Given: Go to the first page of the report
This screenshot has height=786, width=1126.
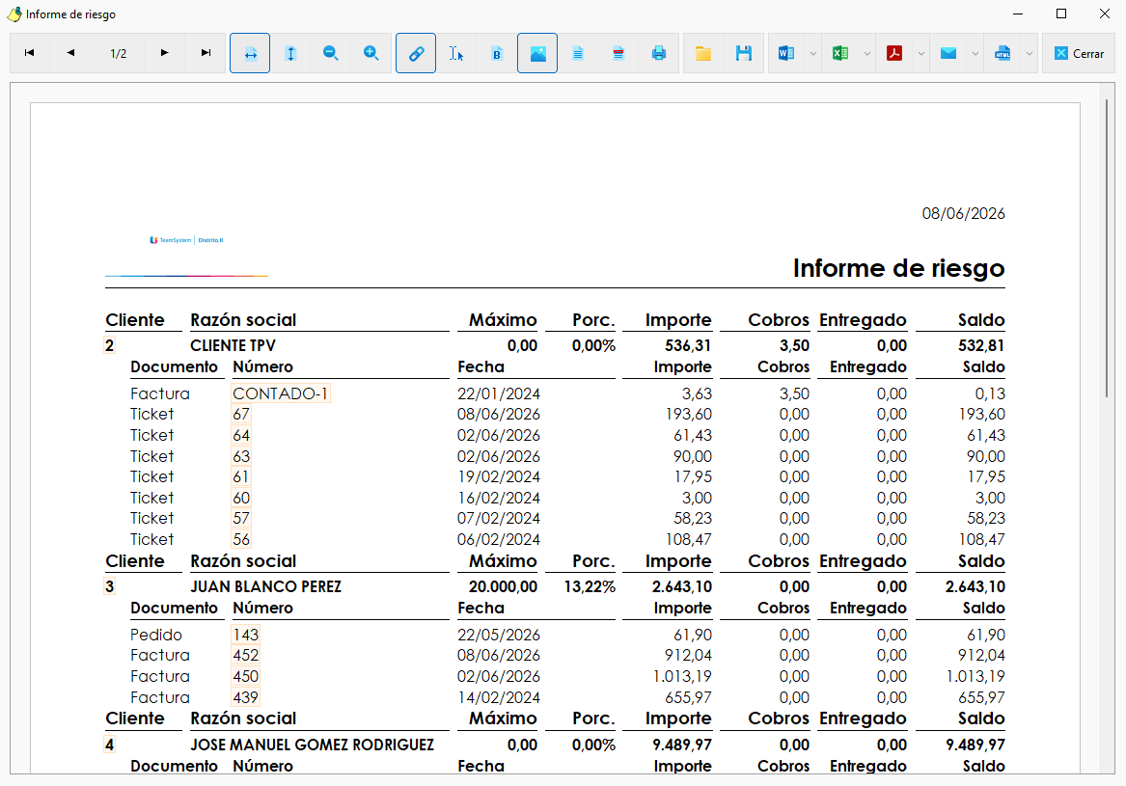Looking at the screenshot, I should [x=30, y=53].
